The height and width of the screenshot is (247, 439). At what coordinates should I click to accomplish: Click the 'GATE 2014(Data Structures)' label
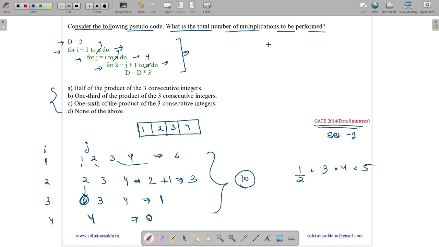(342, 121)
